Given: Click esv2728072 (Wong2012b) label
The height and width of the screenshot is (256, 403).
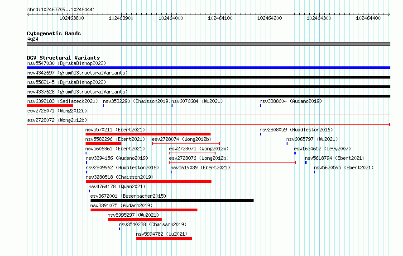Looking at the screenshot, I should tap(57, 120).
